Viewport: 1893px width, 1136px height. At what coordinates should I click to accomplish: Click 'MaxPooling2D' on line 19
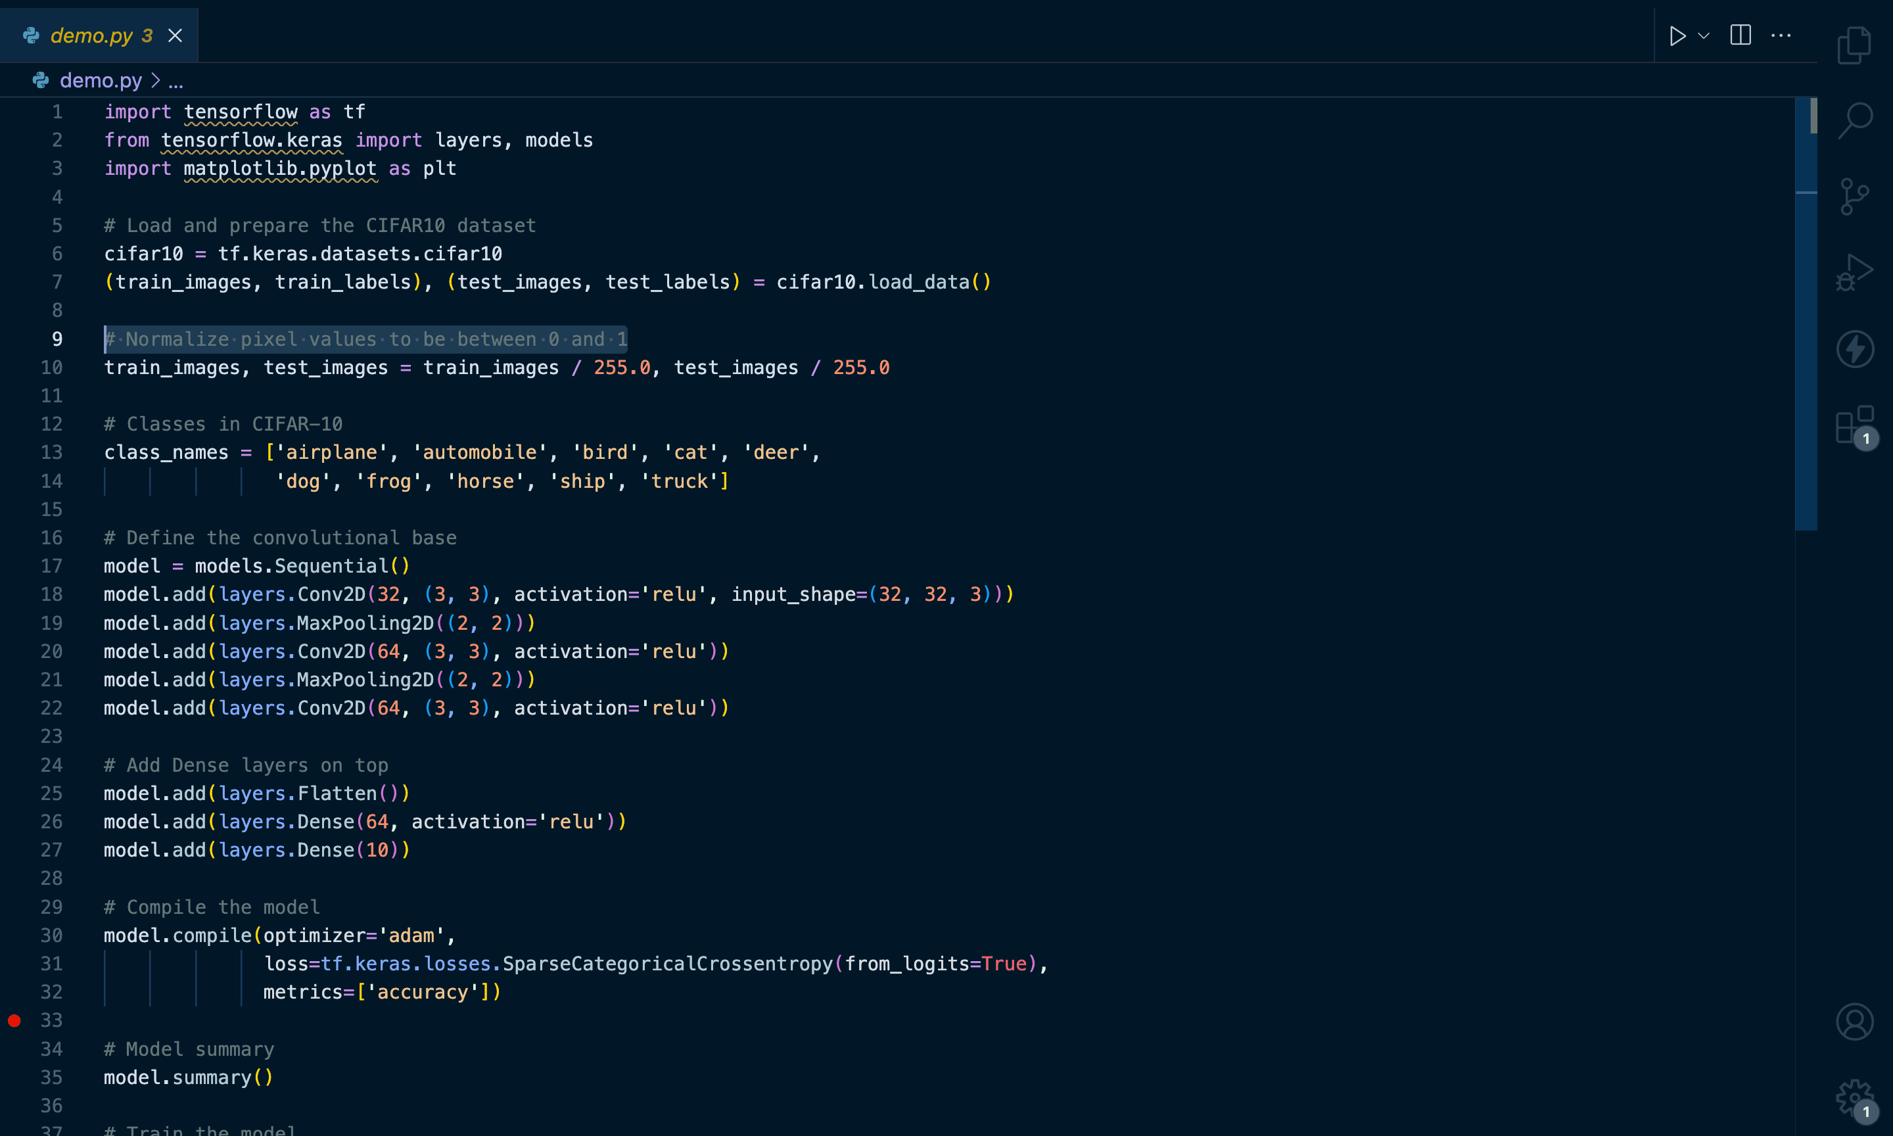(x=365, y=623)
